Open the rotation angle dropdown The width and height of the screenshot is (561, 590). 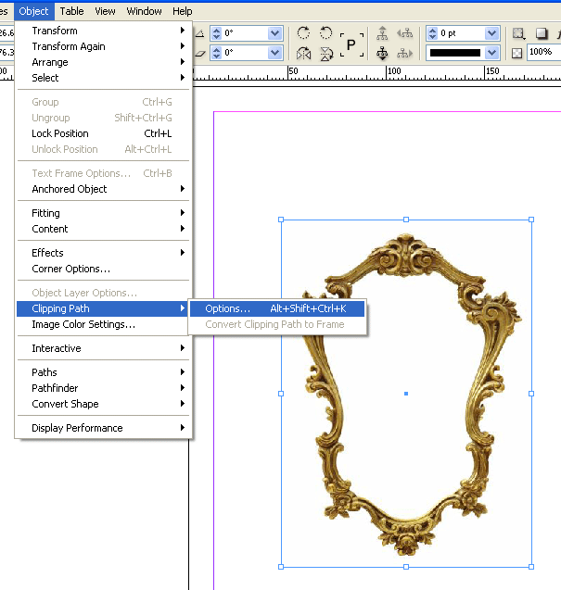point(275,33)
